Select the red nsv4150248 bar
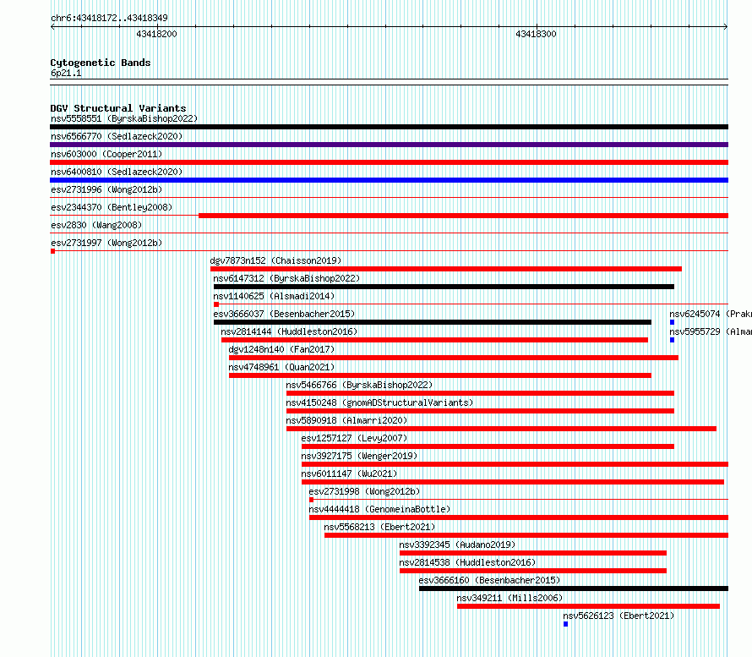Screen dimensions: 752x657 [480, 411]
